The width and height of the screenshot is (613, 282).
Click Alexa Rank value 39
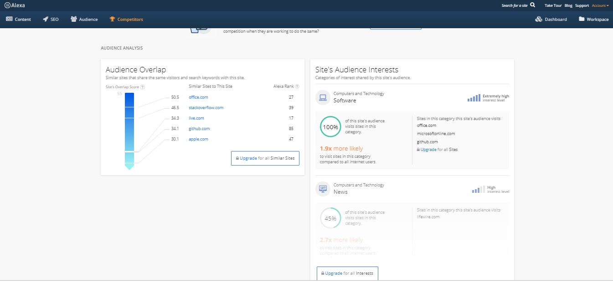(291, 108)
